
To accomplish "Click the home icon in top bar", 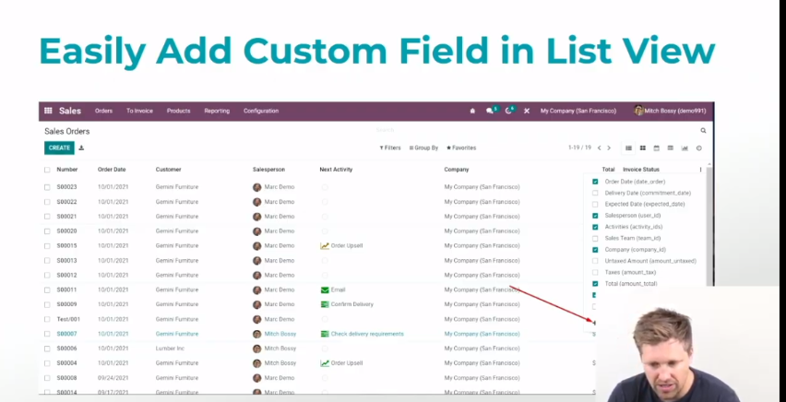I will pyautogui.click(x=472, y=111).
